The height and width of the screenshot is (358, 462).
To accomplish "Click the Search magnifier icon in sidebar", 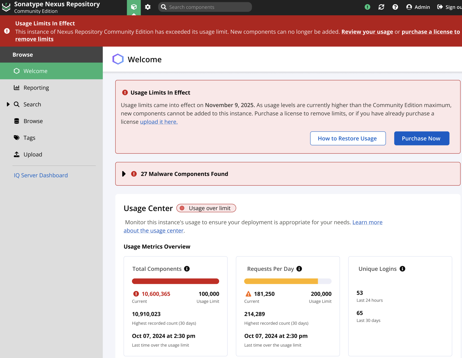I will click(x=17, y=104).
